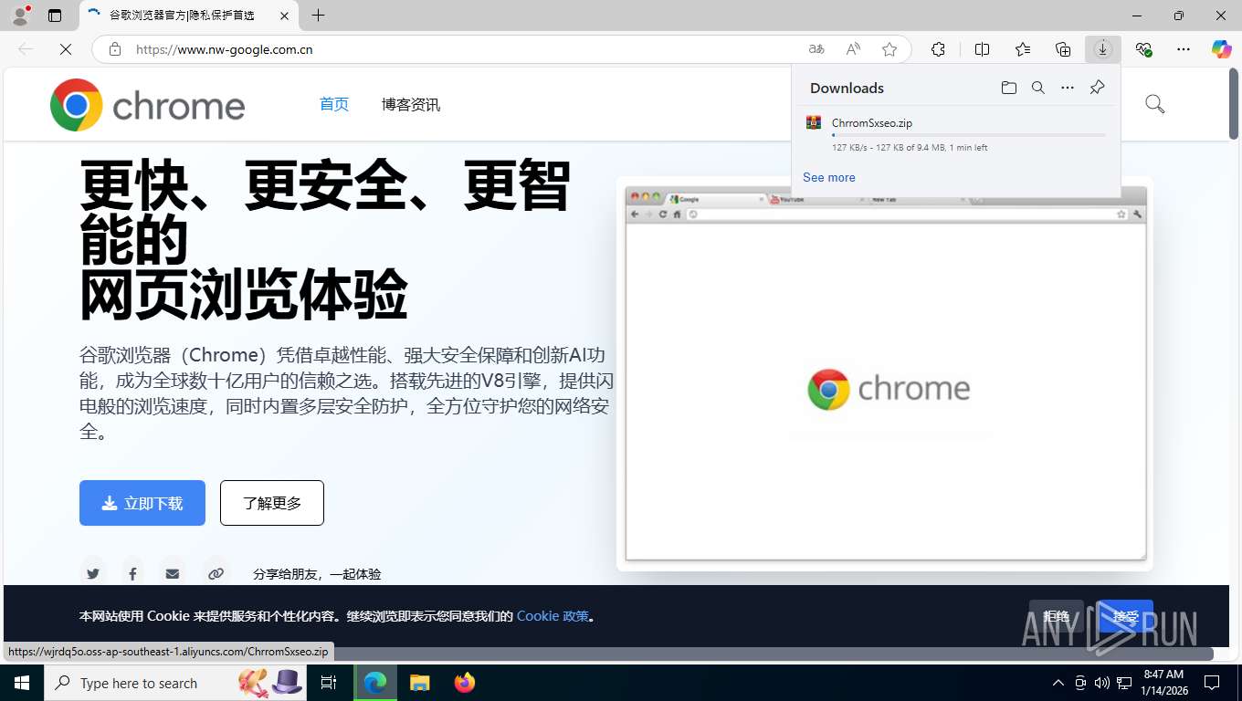Close the current browser tab
The width and height of the screenshot is (1242, 701).
pos(284,16)
